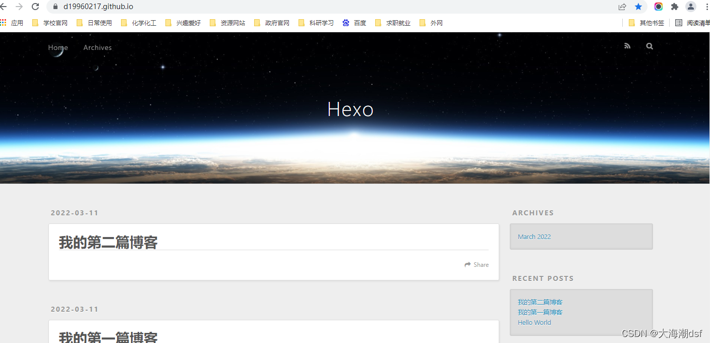
Task: Click the RSS feed icon in the blog header
Action: tap(627, 46)
